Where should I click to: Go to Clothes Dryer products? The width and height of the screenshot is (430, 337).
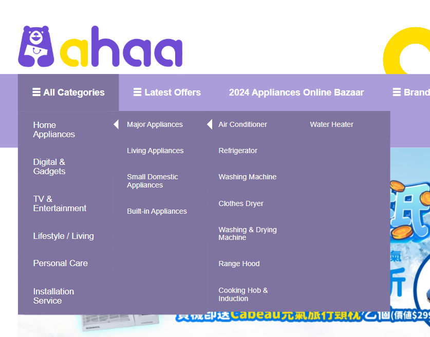coord(241,203)
